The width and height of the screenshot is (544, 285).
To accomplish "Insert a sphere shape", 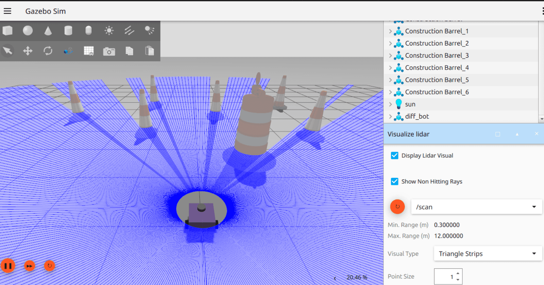I will (28, 31).
